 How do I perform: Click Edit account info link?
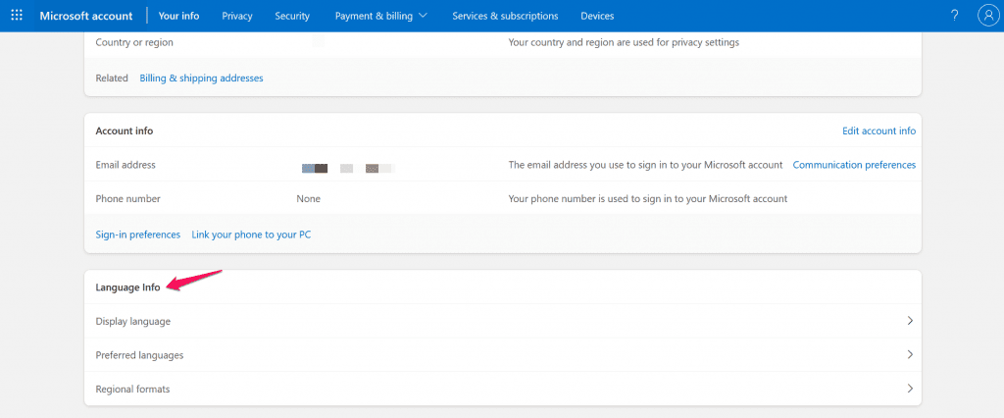click(x=878, y=131)
